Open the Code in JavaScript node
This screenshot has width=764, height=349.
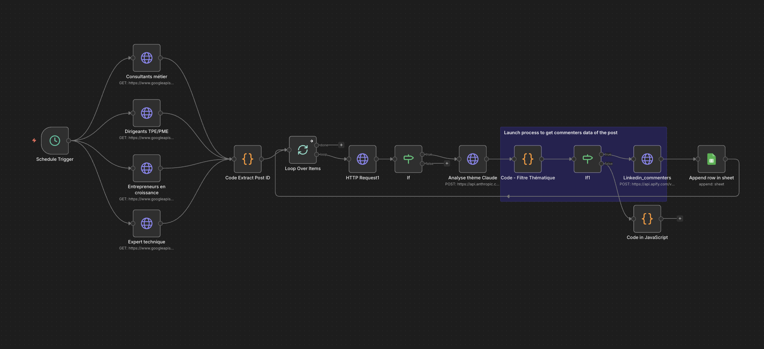[647, 219]
